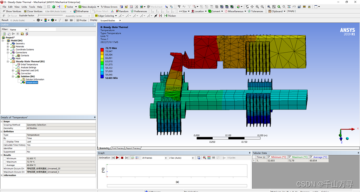Toggle Wireframe display mode
Viewport: 360px width, 192px height.
pyautogui.click(x=81, y=11)
